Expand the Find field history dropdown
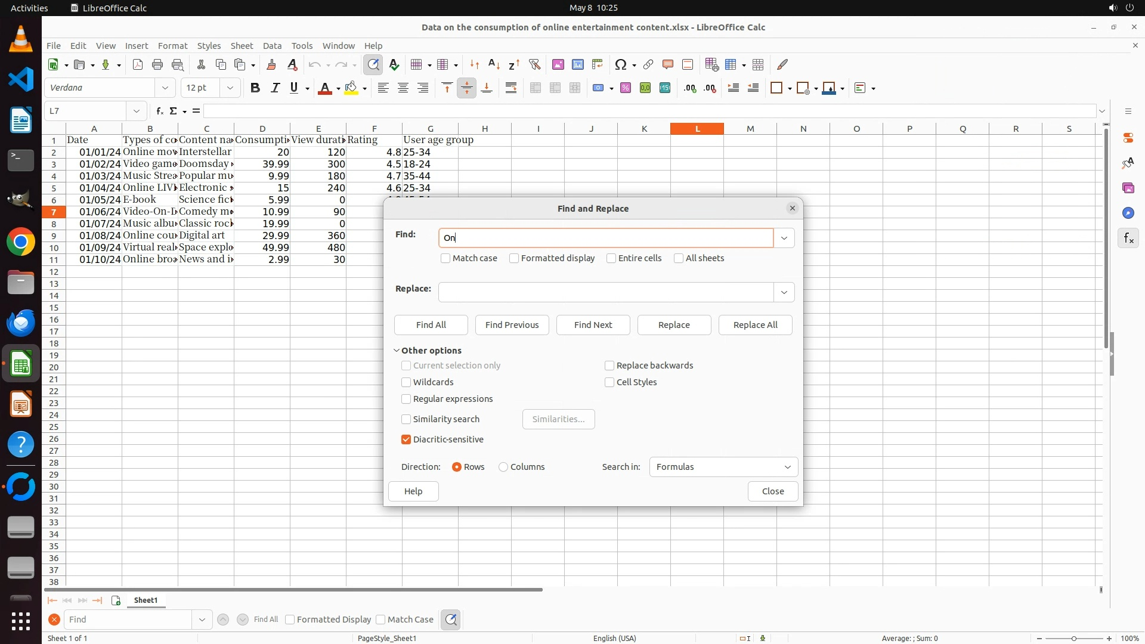Image resolution: width=1145 pixels, height=644 pixels. pos(784,238)
